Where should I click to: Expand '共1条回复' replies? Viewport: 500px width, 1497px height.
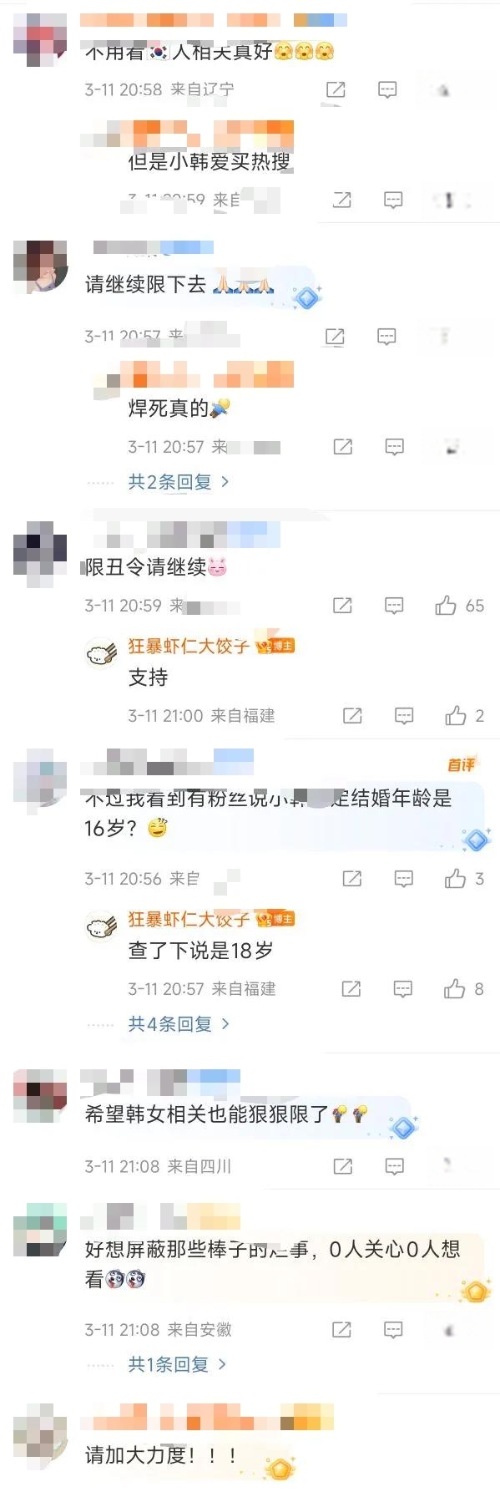(x=176, y=1364)
